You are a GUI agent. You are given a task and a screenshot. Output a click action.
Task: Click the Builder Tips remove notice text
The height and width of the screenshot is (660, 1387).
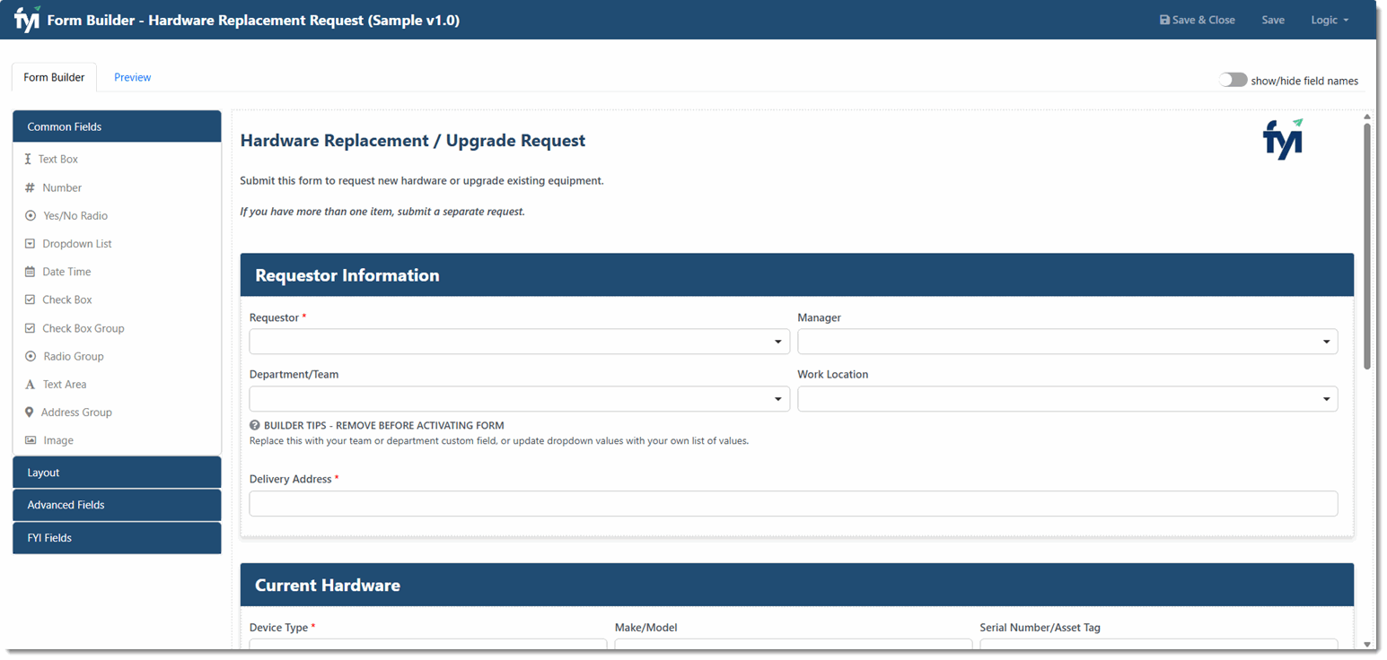[384, 425]
